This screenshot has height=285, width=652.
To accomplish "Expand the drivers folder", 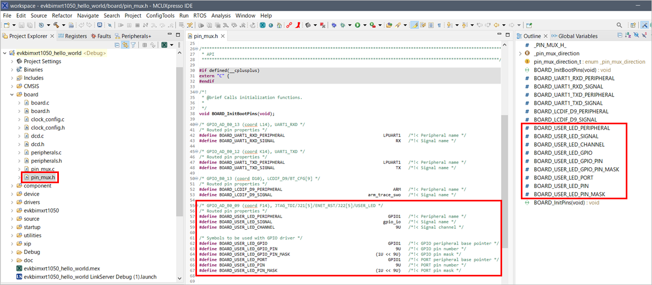I will pos(12,202).
